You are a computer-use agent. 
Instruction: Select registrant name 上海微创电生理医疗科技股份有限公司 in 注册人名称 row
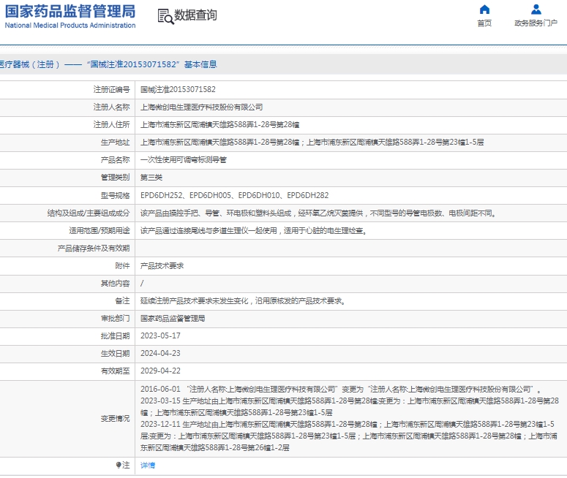pos(201,107)
